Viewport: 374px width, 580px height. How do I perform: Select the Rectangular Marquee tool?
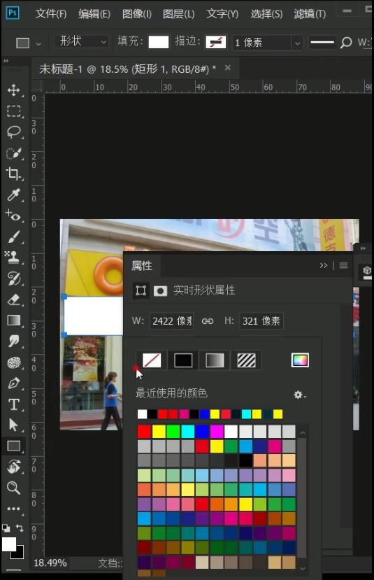pos(14,111)
